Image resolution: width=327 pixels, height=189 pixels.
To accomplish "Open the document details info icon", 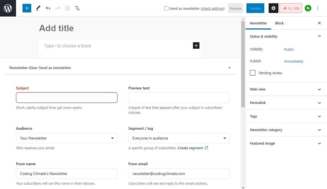I will (x=68, y=8).
